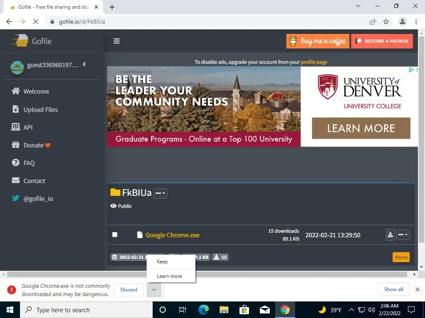Select Keep from the download popup menu

pyautogui.click(x=171, y=262)
